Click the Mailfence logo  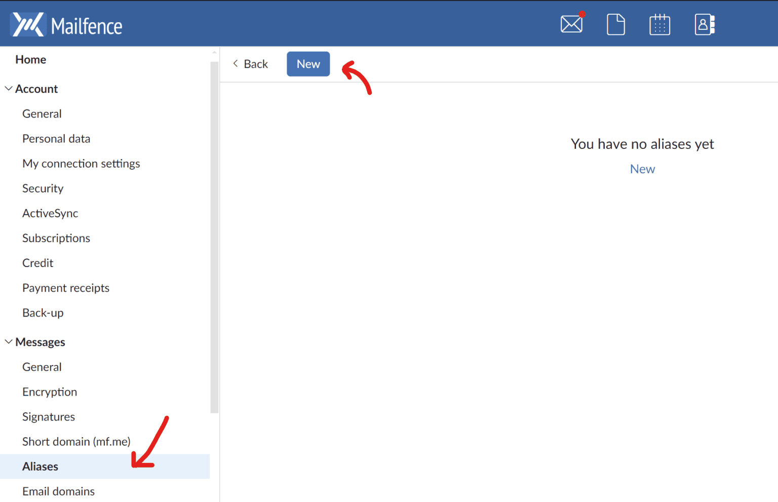tap(66, 23)
